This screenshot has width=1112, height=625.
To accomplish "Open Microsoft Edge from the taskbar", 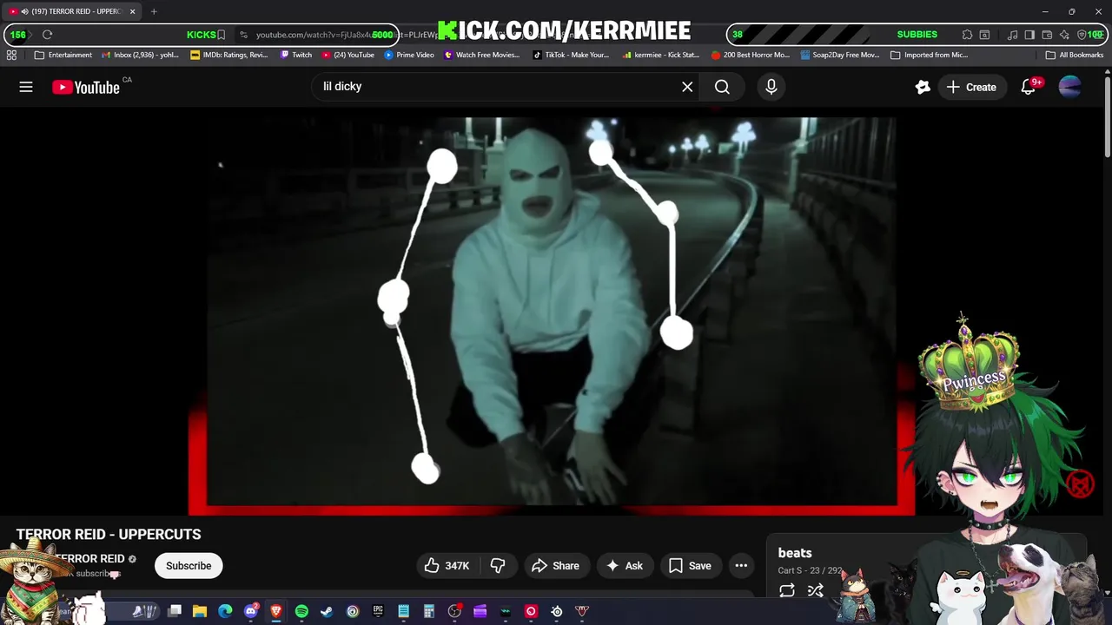I will [x=225, y=611].
